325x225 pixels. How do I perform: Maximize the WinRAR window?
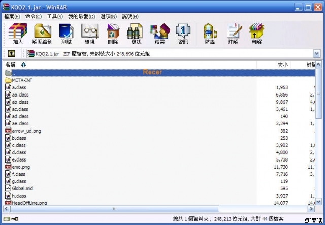coord(308,7)
